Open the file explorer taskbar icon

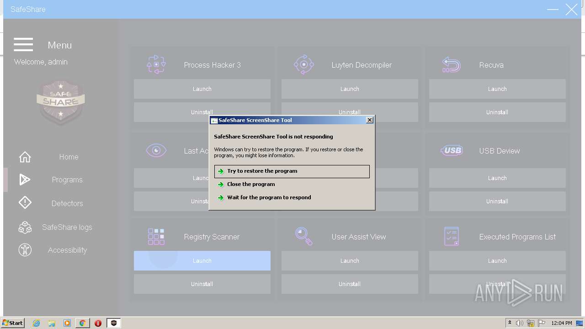pos(52,323)
